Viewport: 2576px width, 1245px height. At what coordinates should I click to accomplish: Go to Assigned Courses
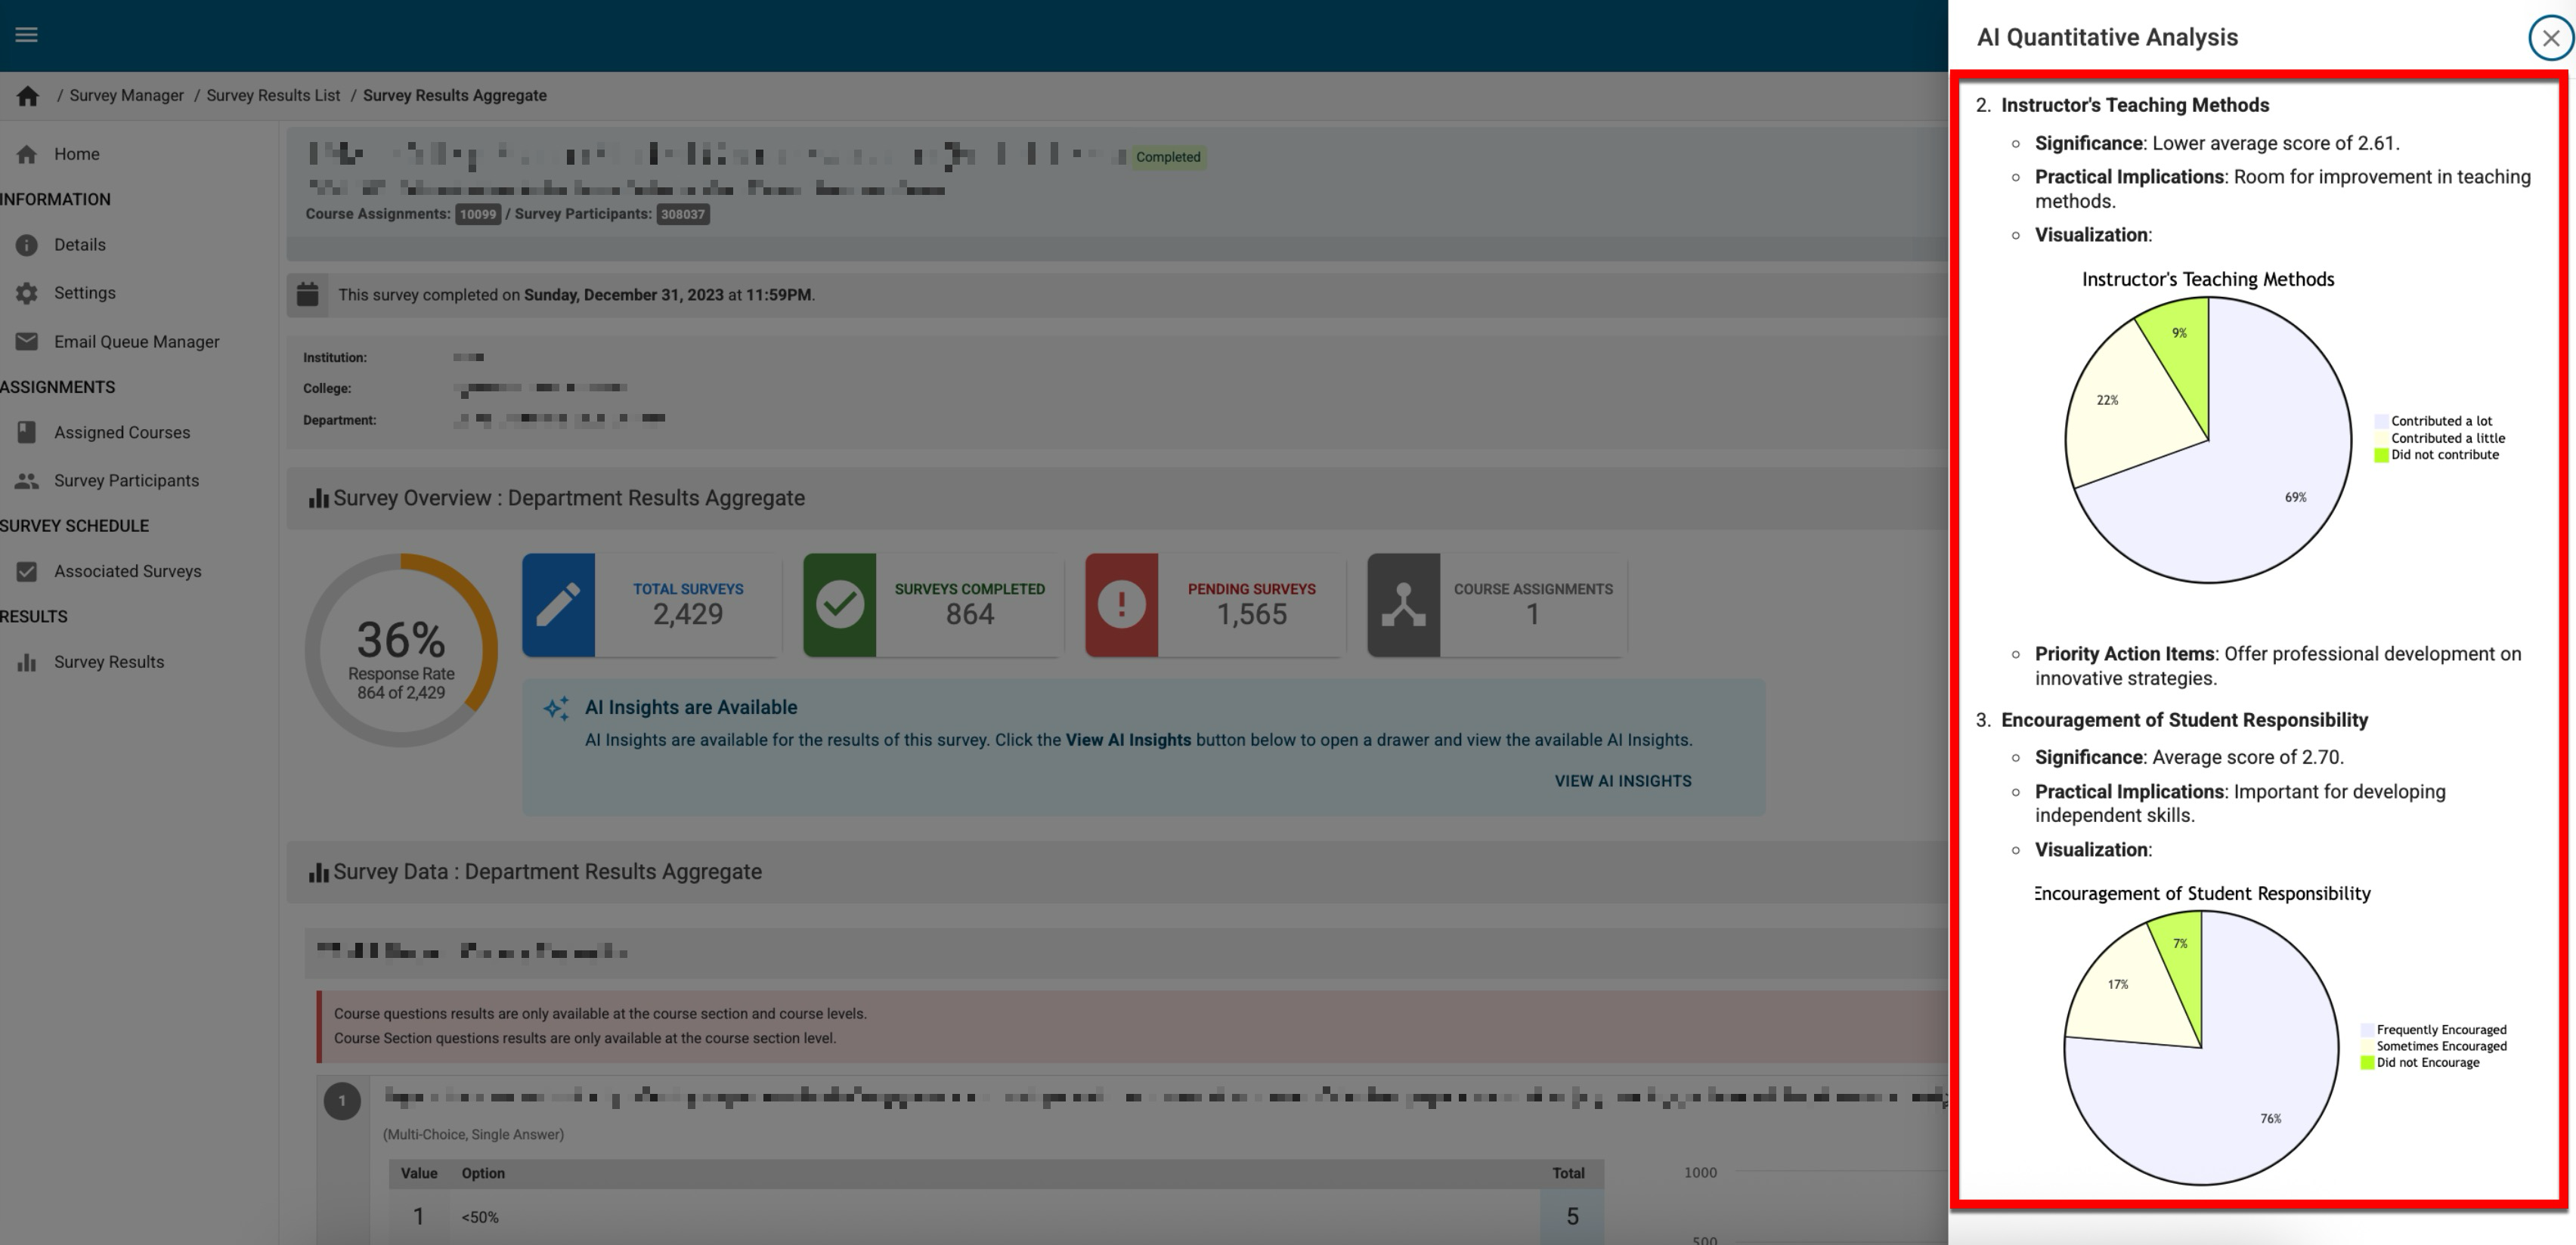pyautogui.click(x=121, y=433)
